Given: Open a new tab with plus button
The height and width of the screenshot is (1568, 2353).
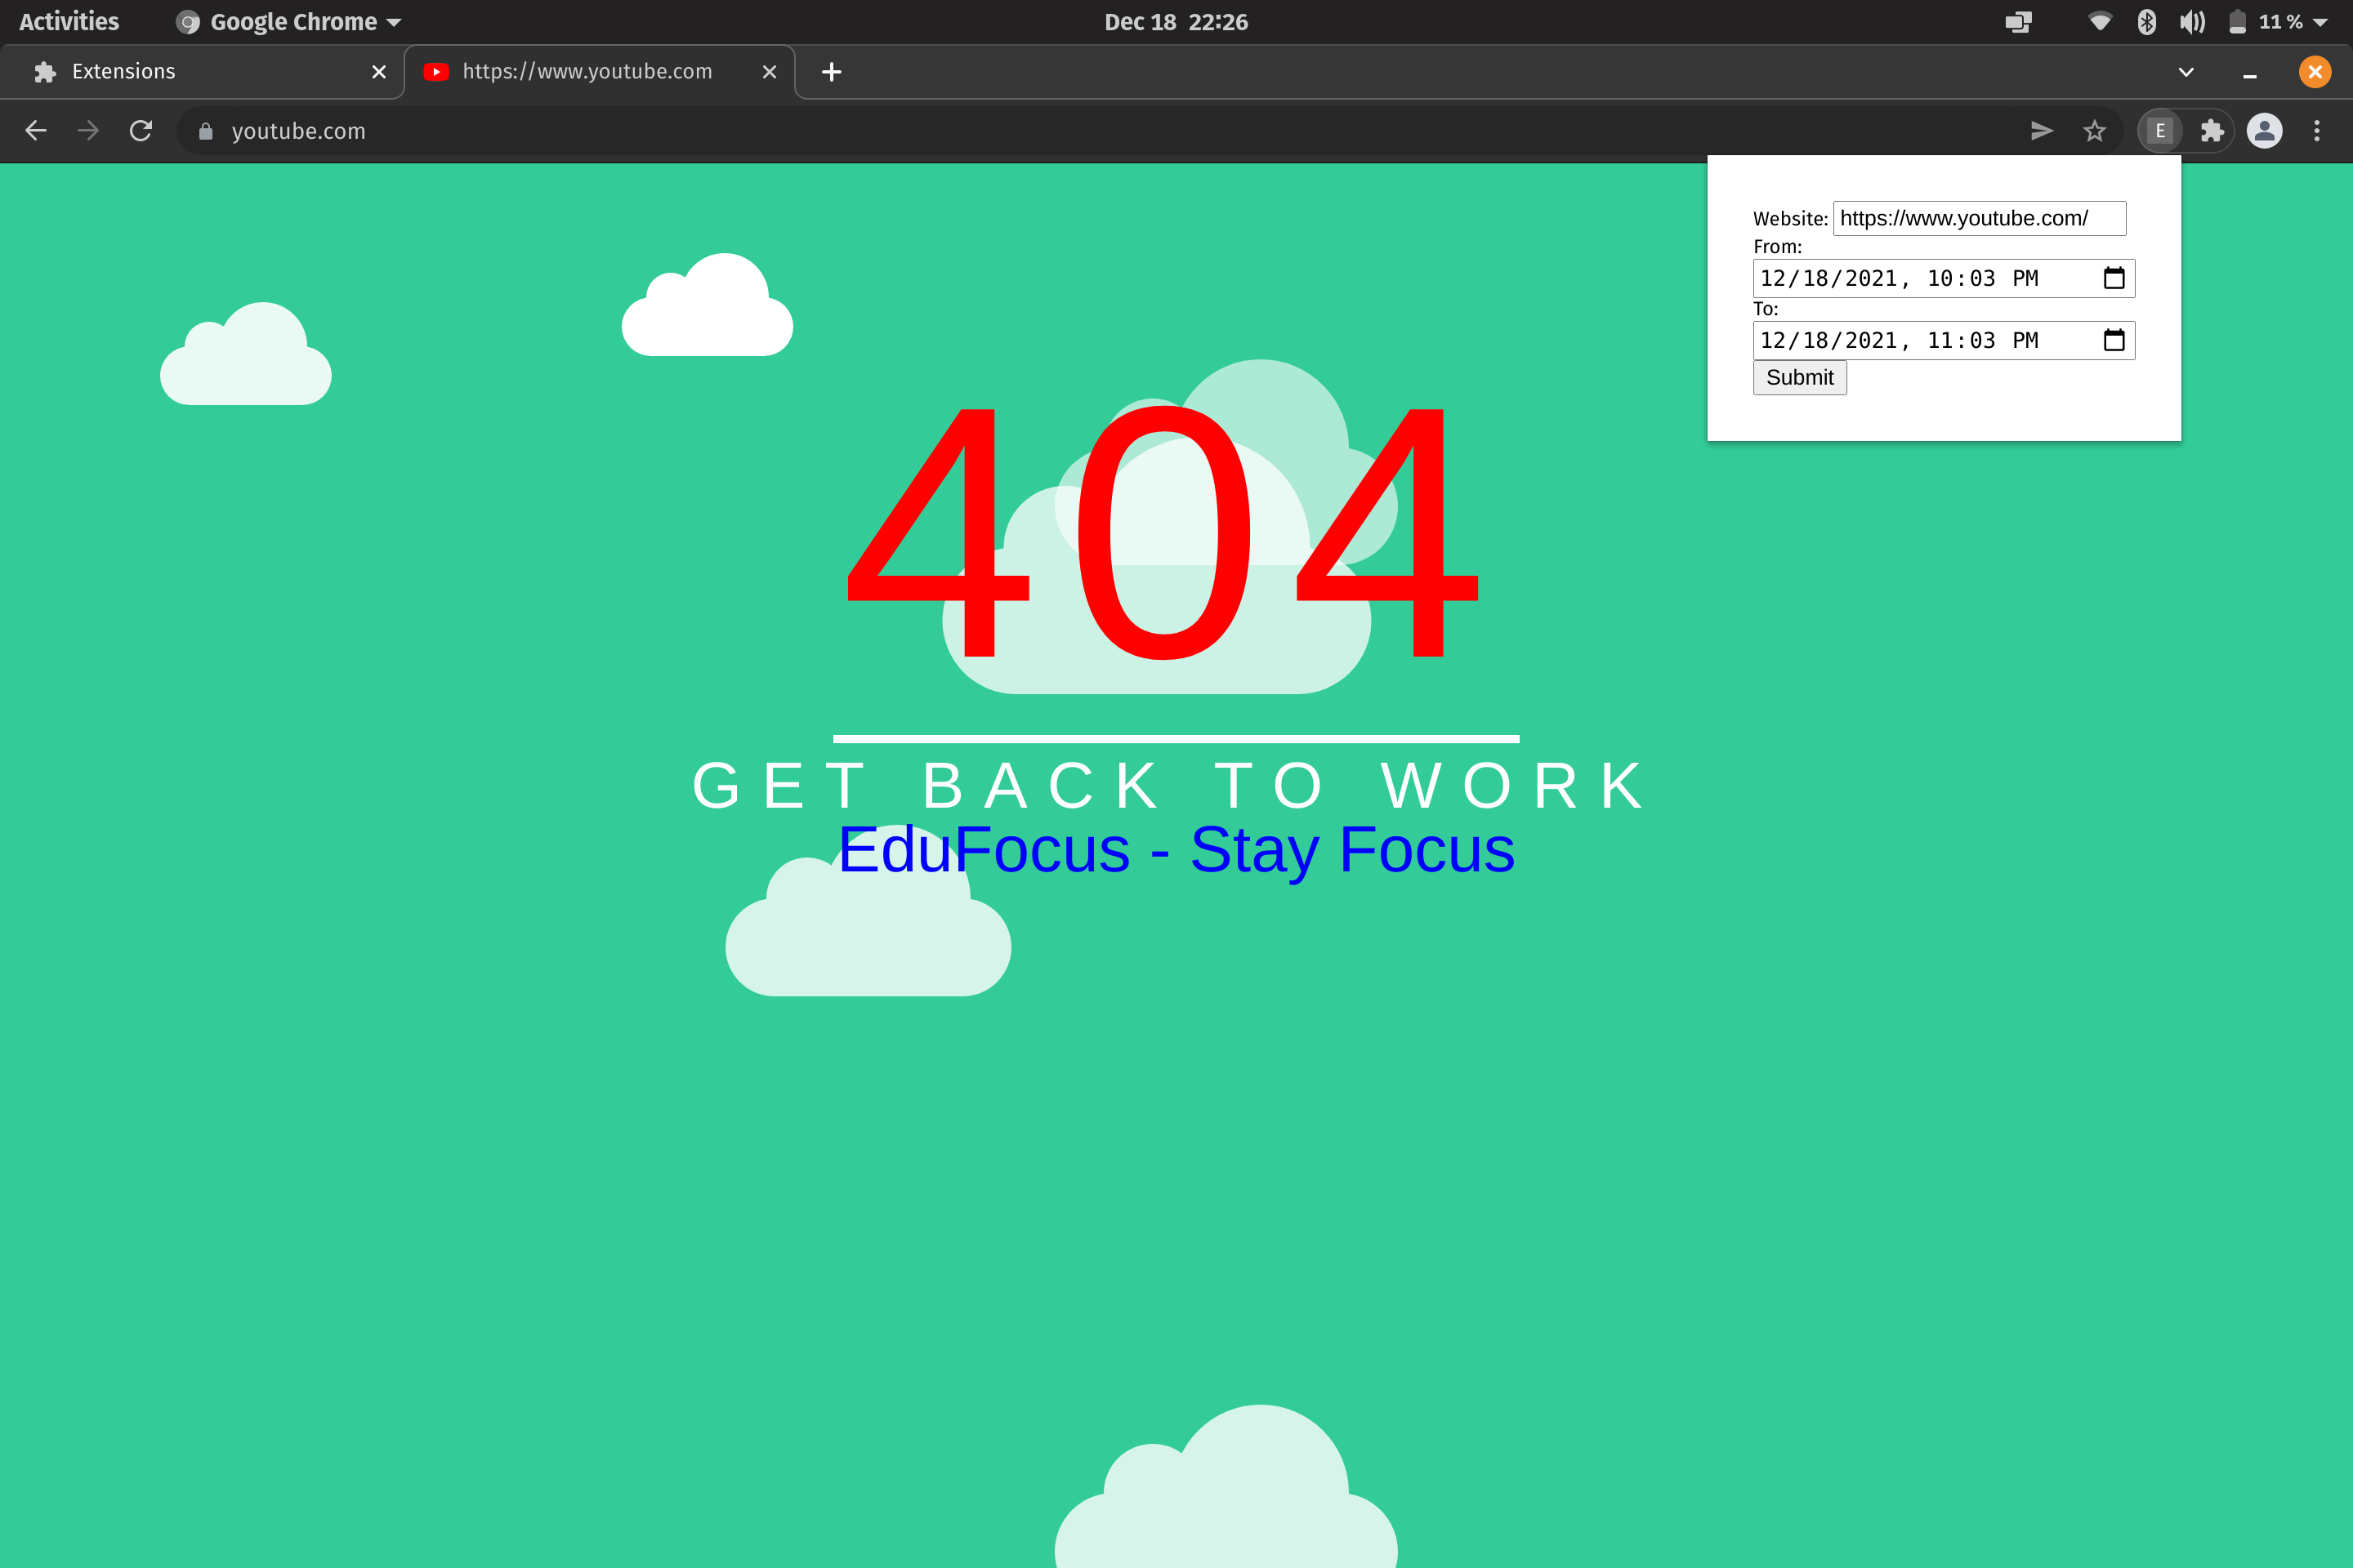Looking at the screenshot, I should point(832,72).
